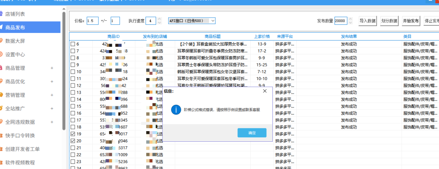
Task: Tick the checkbox for row 7
Action: click(x=73, y=51)
